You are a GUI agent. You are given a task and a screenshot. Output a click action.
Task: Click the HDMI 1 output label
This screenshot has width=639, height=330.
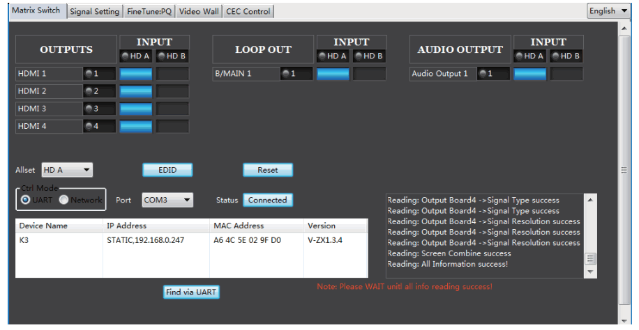point(50,74)
